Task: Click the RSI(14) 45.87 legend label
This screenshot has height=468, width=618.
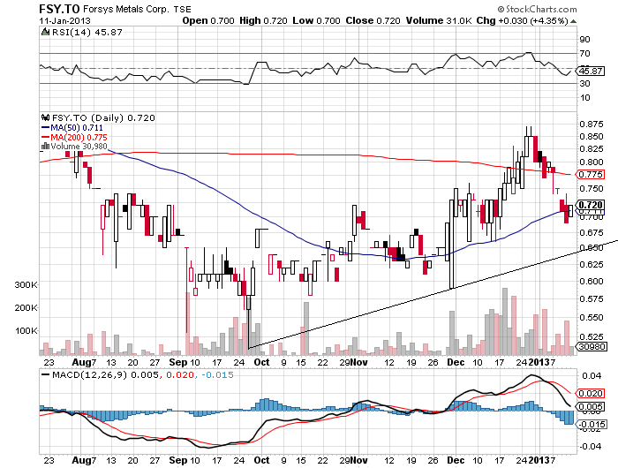Action: click(x=87, y=33)
